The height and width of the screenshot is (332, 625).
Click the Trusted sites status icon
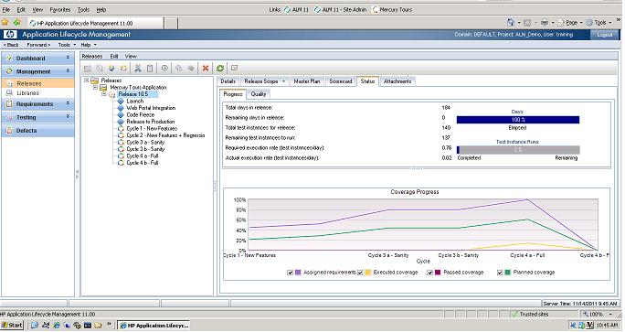point(514,314)
